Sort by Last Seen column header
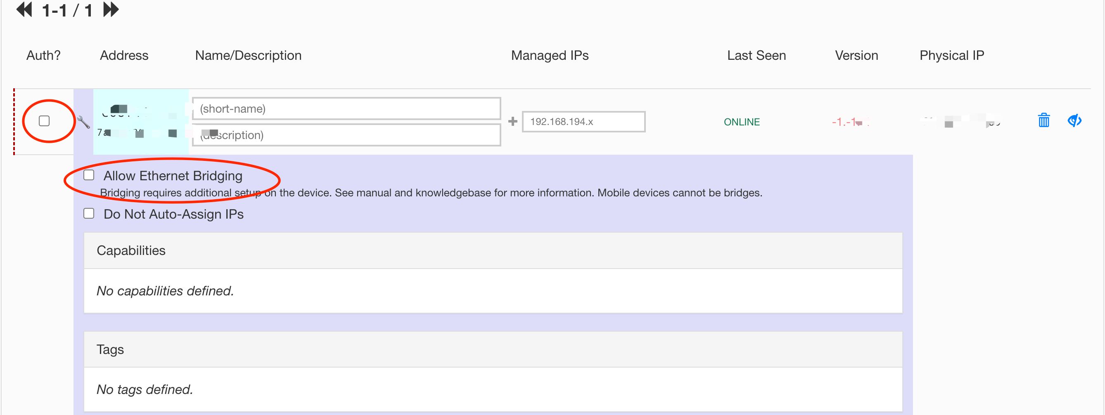The width and height of the screenshot is (1105, 415). click(x=756, y=55)
